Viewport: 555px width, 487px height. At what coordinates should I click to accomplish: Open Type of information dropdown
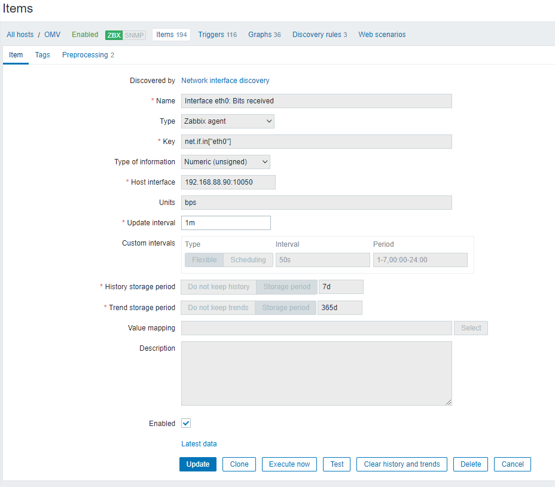click(225, 162)
